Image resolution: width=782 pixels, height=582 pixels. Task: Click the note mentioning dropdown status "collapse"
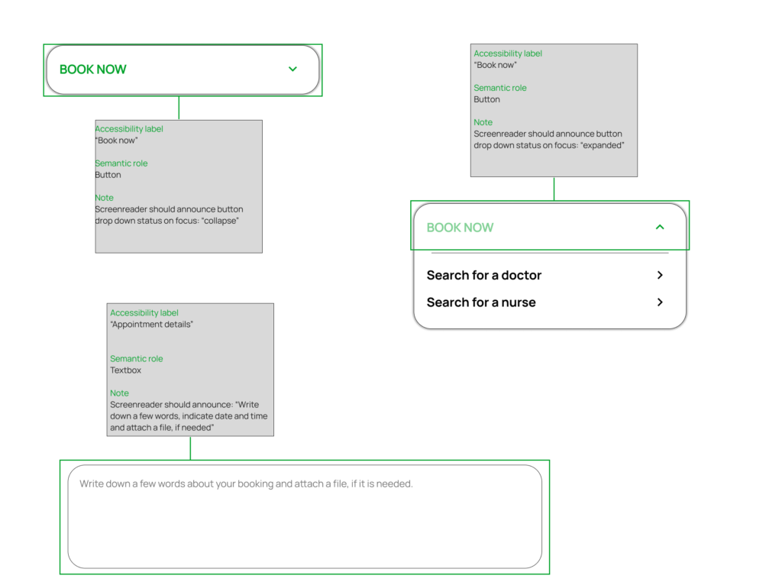pyautogui.click(x=169, y=215)
